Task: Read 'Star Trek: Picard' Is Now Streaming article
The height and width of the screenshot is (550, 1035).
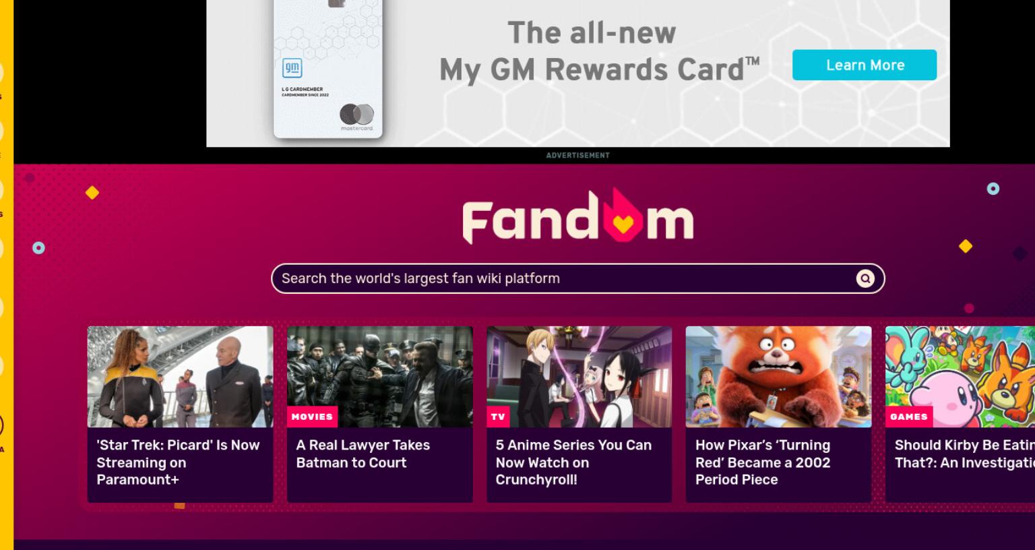Action: (178, 462)
